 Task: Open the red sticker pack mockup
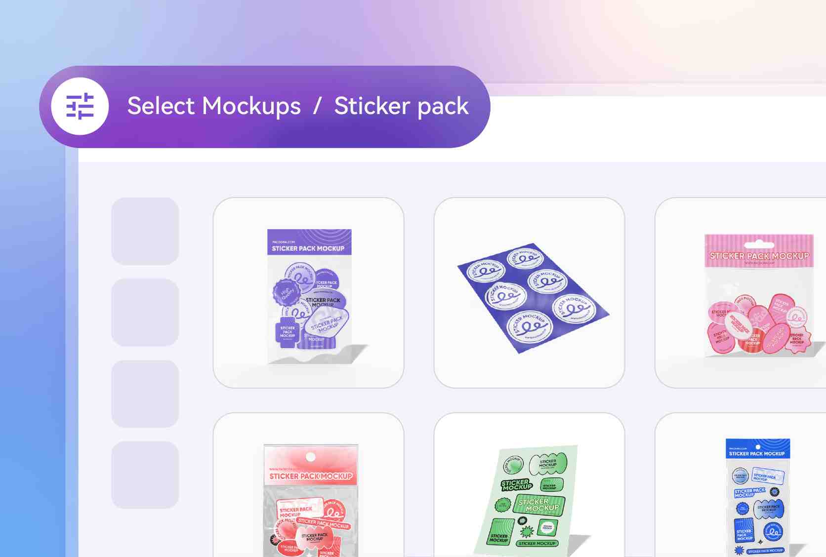[x=309, y=485]
